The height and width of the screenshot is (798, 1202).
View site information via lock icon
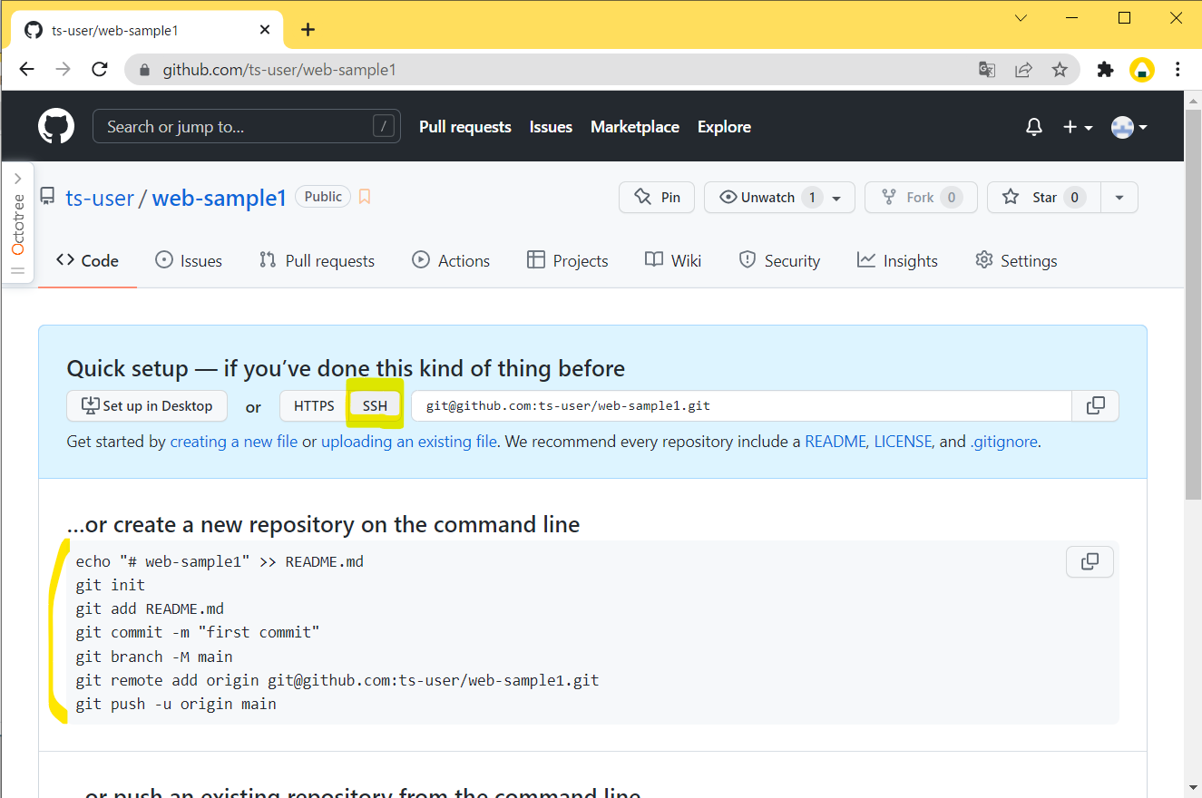(144, 70)
